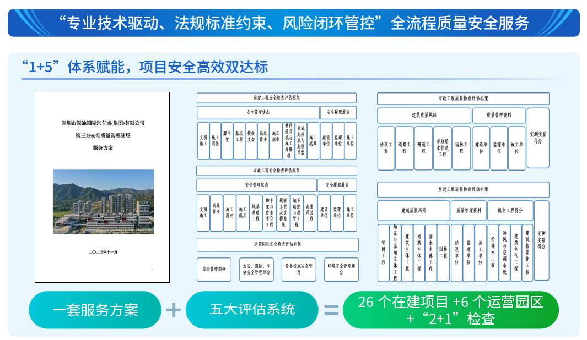Click the 环境安全管理部分 box
587x340 pixels.
341,270
